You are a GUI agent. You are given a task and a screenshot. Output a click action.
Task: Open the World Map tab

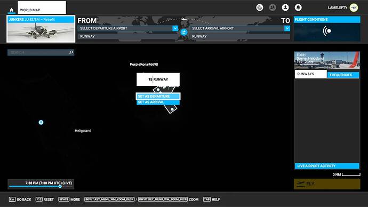coord(42,8)
